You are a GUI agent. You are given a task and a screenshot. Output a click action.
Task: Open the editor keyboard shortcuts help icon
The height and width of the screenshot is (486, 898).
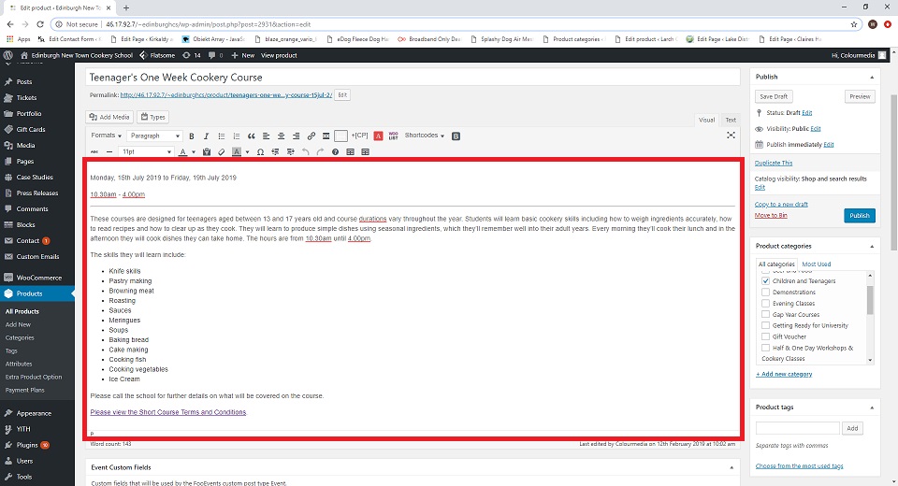tap(335, 151)
